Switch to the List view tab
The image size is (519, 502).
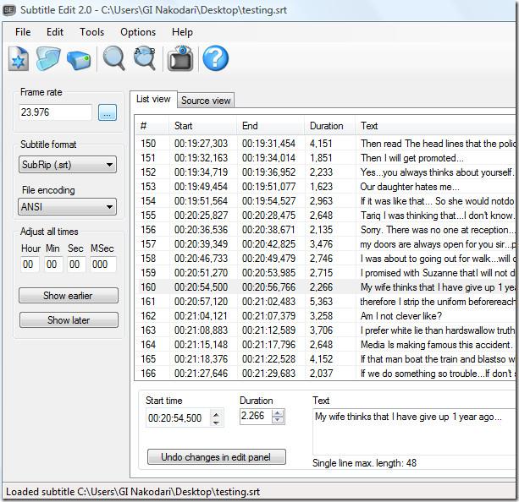(153, 99)
